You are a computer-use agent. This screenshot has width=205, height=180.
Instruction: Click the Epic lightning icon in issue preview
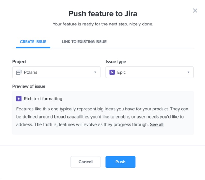pos(19,99)
